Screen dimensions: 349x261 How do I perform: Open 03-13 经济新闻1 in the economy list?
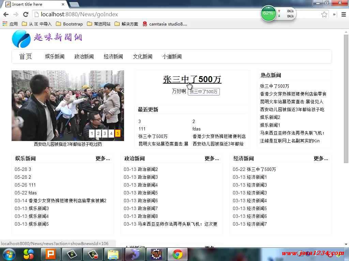pyautogui.click(x=250, y=177)
